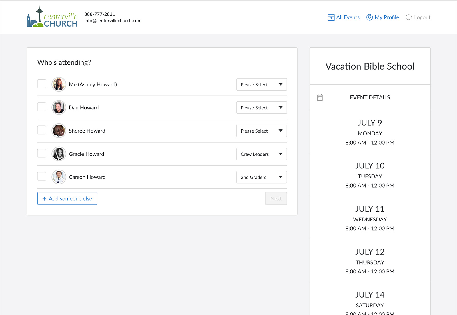Click Carson Howard's avatar picture
This screenshot has height=315, width=457.
(x=59, y=177)
